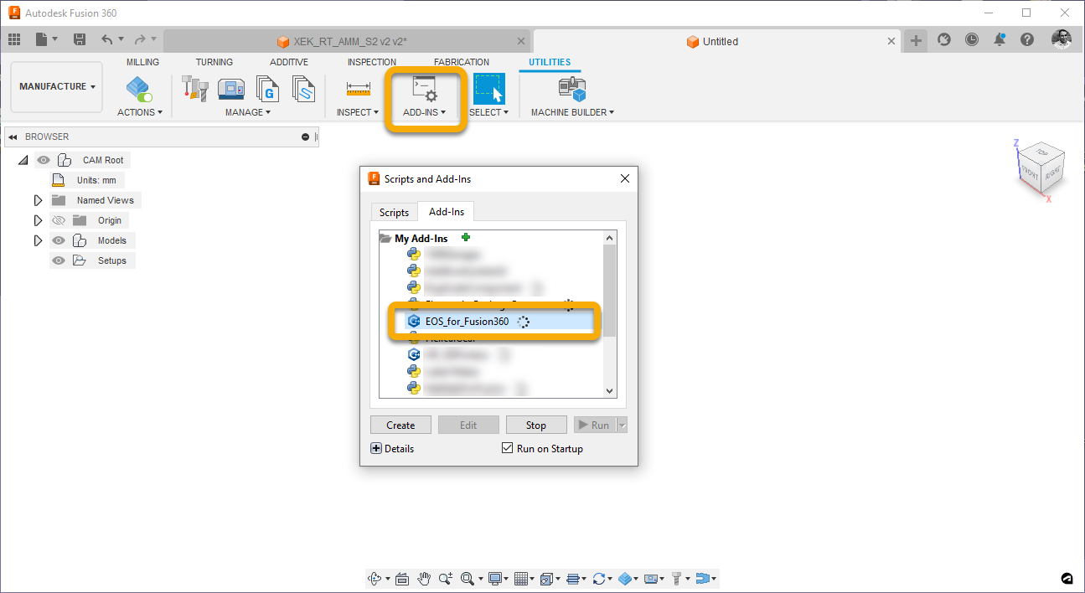
Task: Open the Setup Sheet templates icon
Action: point(302,88)
